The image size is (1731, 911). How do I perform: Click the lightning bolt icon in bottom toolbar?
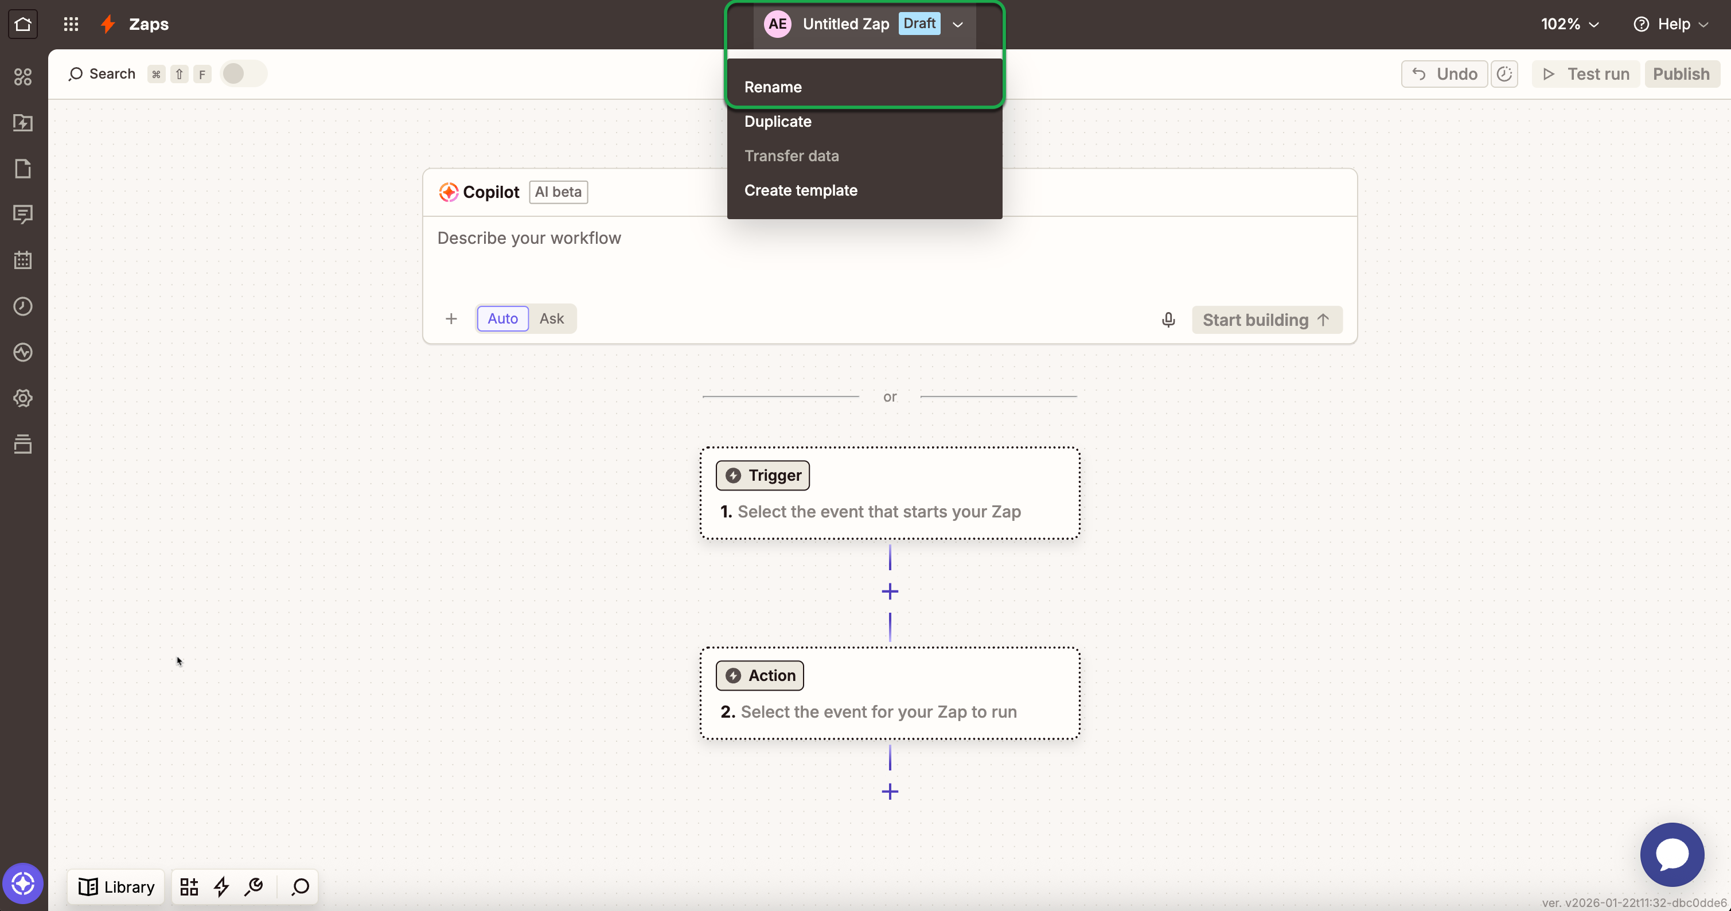point(221,887)
